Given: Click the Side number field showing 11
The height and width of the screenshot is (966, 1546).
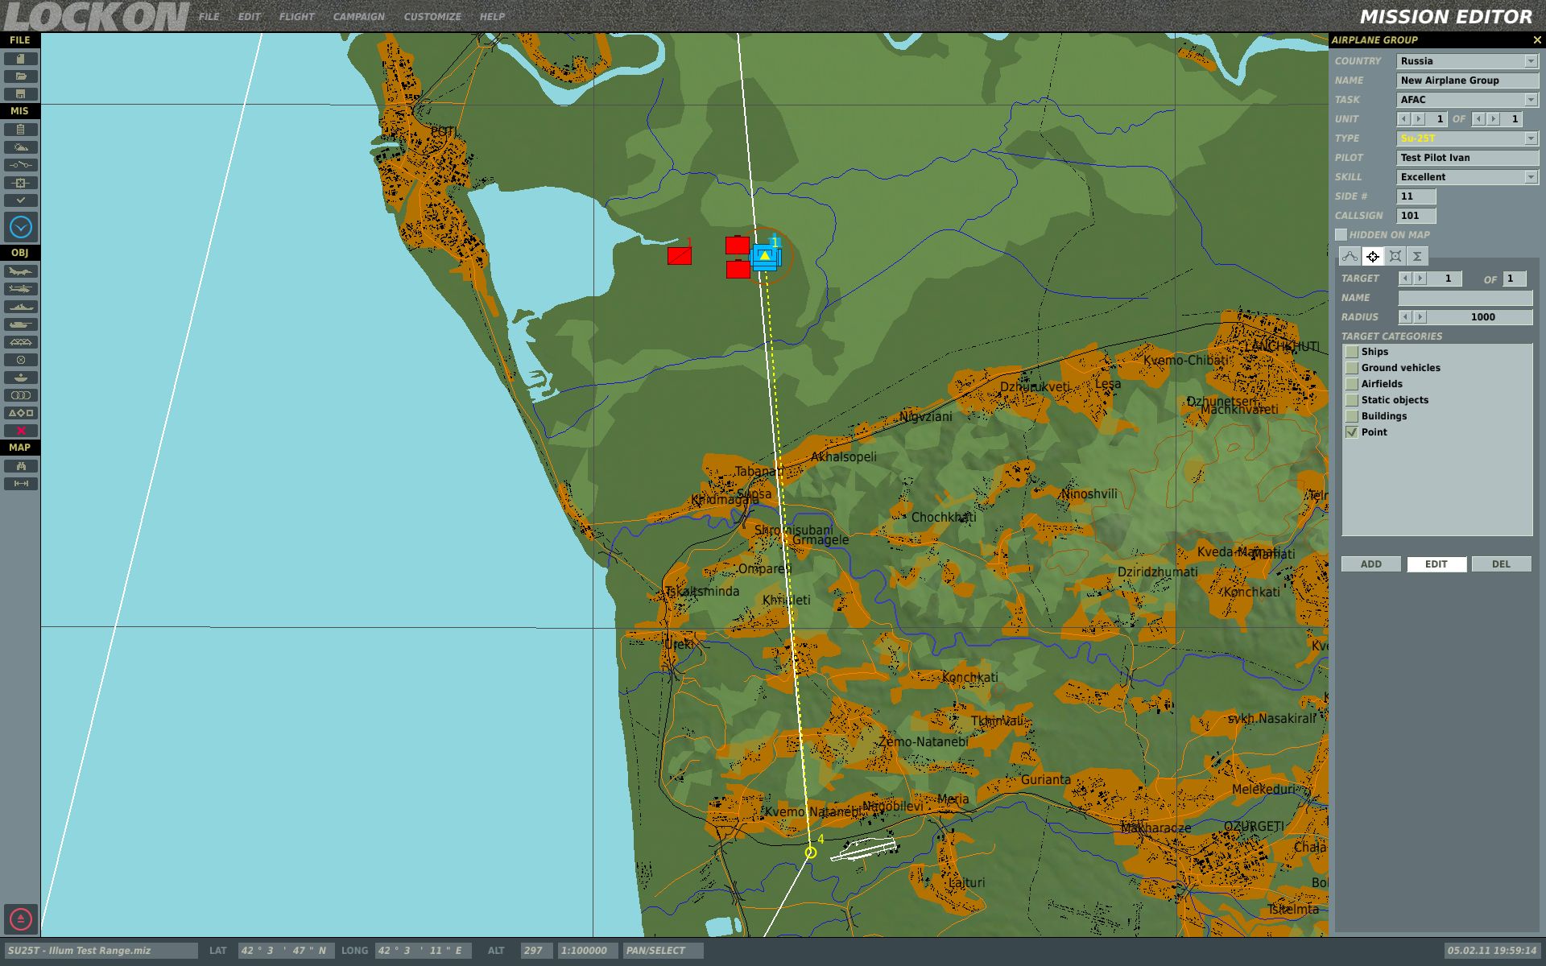Looking at the screenshot, I should [x=1416, y=196].
